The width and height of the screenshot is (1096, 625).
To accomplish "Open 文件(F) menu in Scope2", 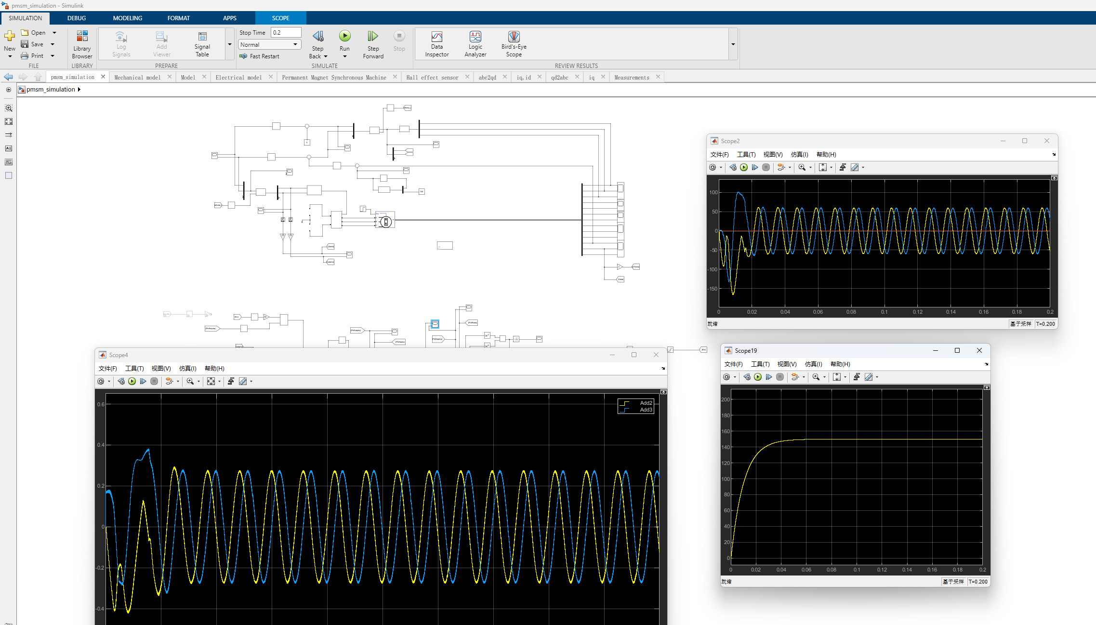I will pyautogui.click(x=720, y=155).
